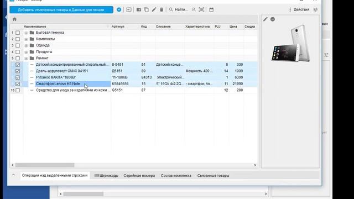Check the Продукты row checkbox

(x=18, y=52)
